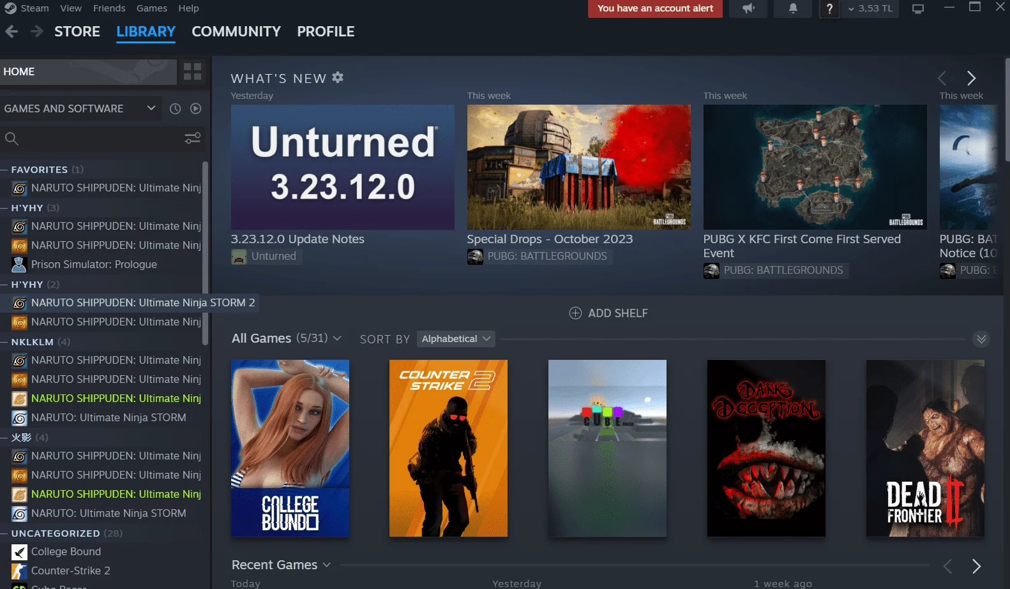Collapse the H'YHY (3) category

[x=4, y=208]
